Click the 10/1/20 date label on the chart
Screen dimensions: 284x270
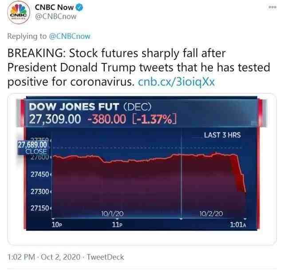point(112,214)
